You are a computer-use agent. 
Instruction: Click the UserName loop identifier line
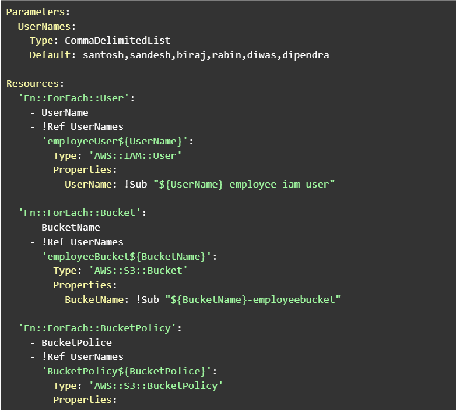click(65, 112)
